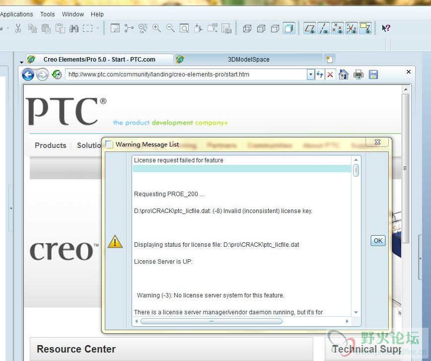The width and height of the screenshot is (431, 361).
Task: Open the Saved view list icon
Action: click(213, 28)
